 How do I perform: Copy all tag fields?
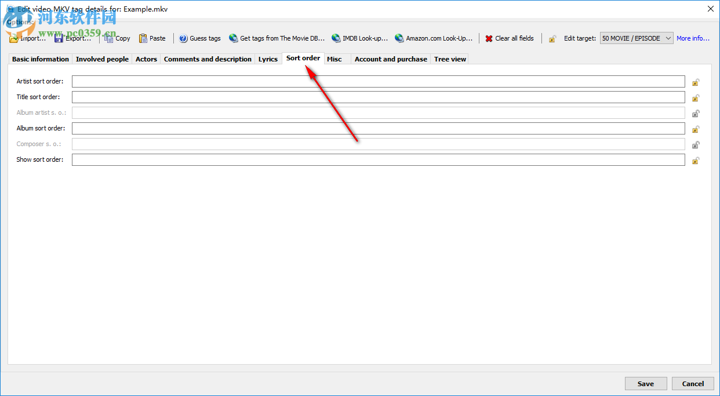coord(117,38)
